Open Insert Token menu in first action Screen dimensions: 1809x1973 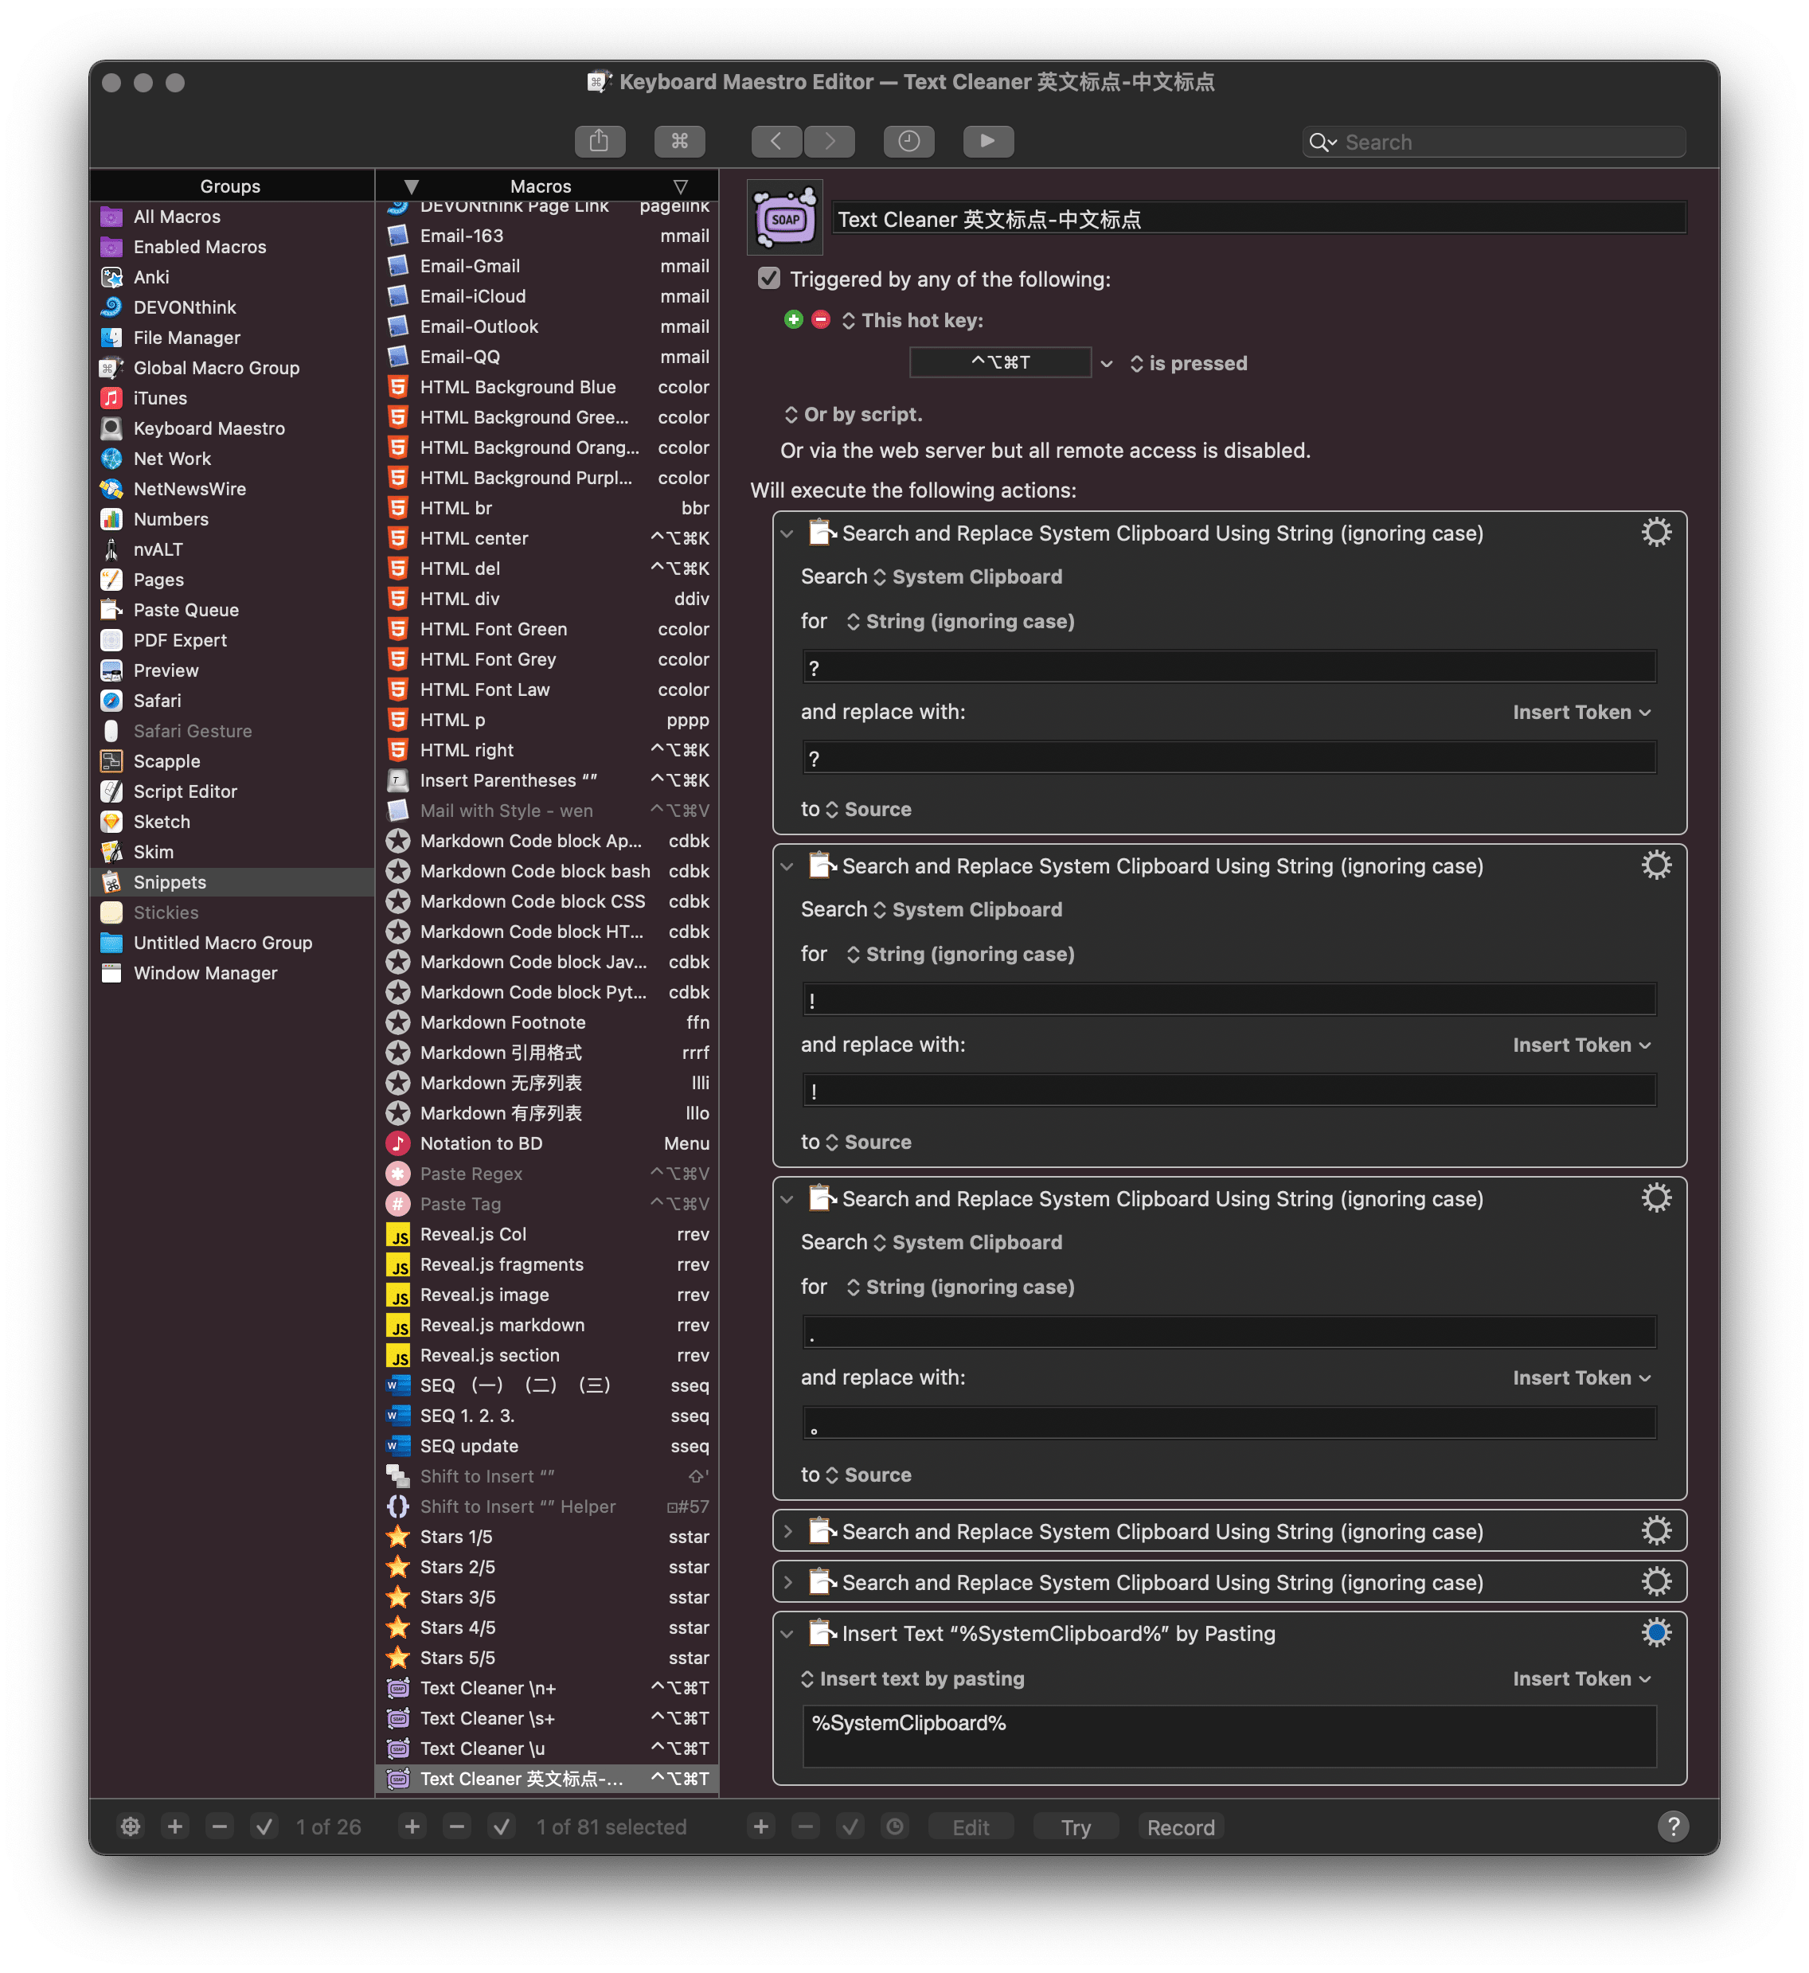(1582, 713)
